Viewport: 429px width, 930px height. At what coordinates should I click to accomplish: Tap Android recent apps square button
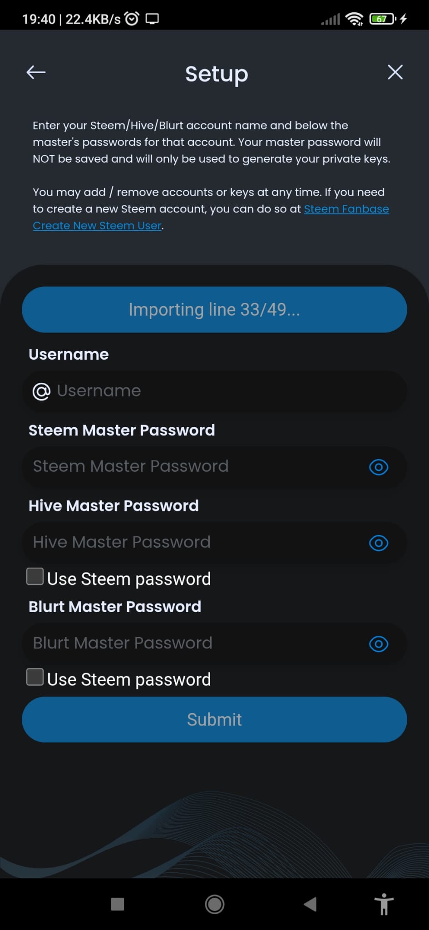click(118, 904)
